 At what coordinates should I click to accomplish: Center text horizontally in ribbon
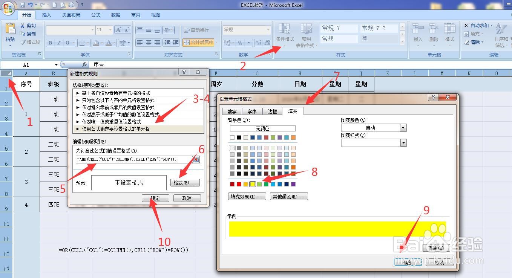149,43
